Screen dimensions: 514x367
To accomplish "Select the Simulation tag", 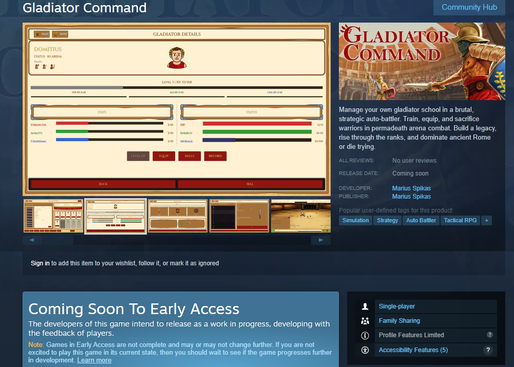I will pyautogui.click(x=355, y=221).
